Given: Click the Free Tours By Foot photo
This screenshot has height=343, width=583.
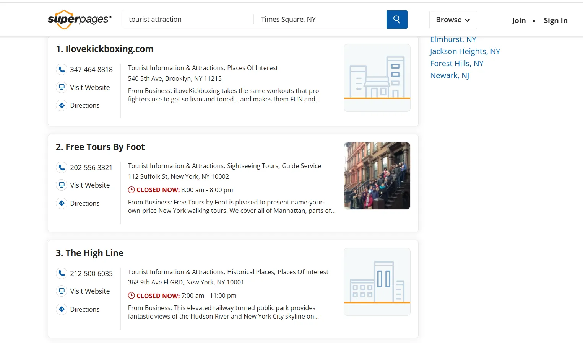Looking at the screenshot, I should (x=377, y=176).
